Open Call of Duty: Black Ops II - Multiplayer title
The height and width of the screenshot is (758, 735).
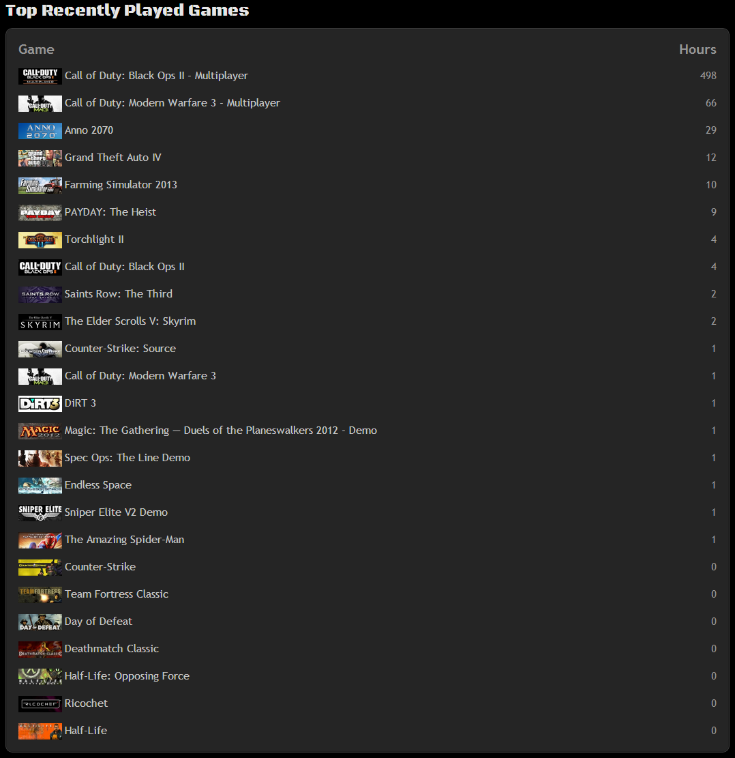156,76
